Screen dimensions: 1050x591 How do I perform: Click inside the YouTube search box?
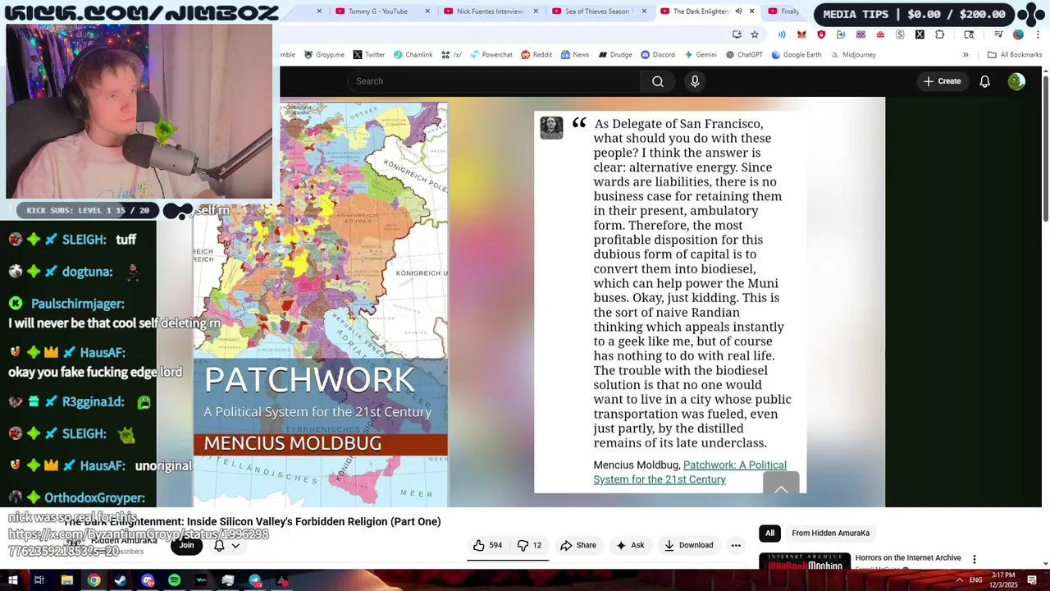[494, 81]
